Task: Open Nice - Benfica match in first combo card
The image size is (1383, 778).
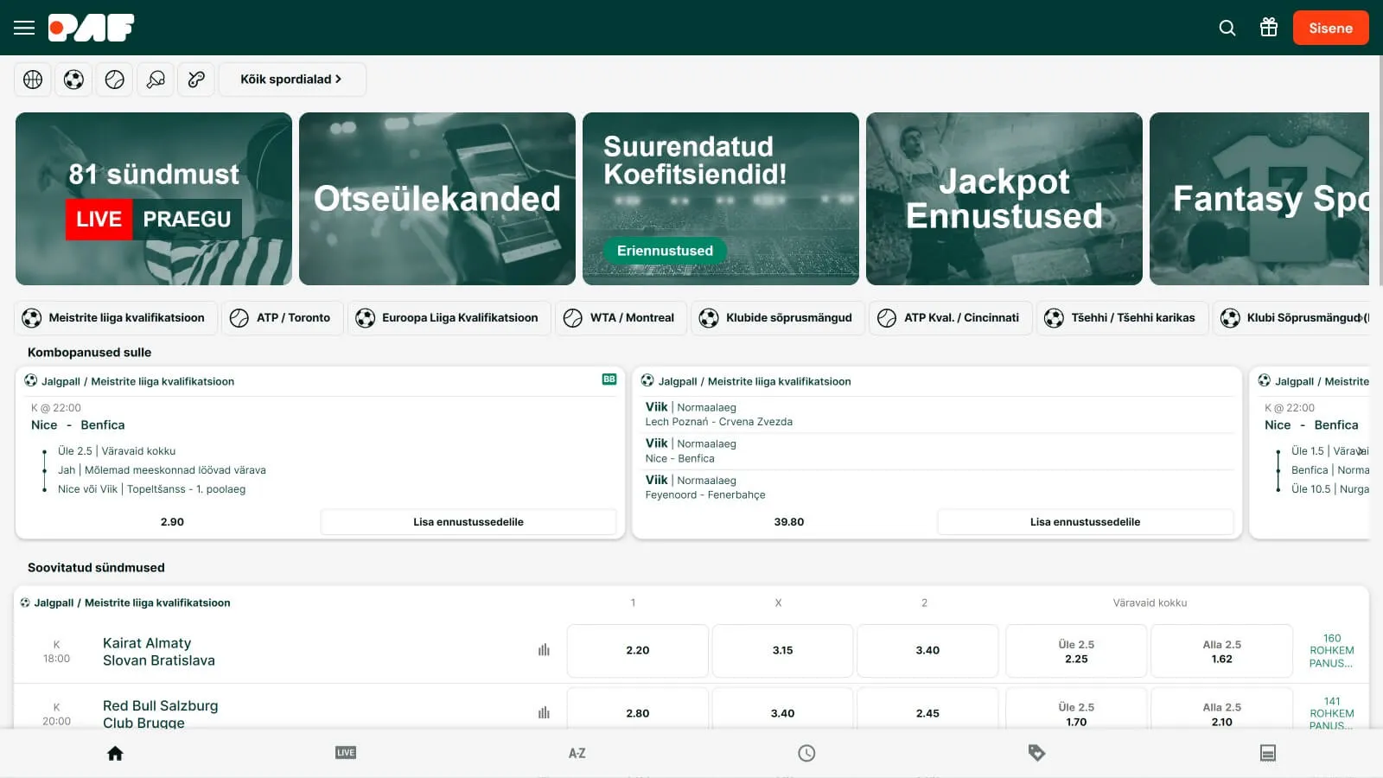Action: (x=78, y=425)
